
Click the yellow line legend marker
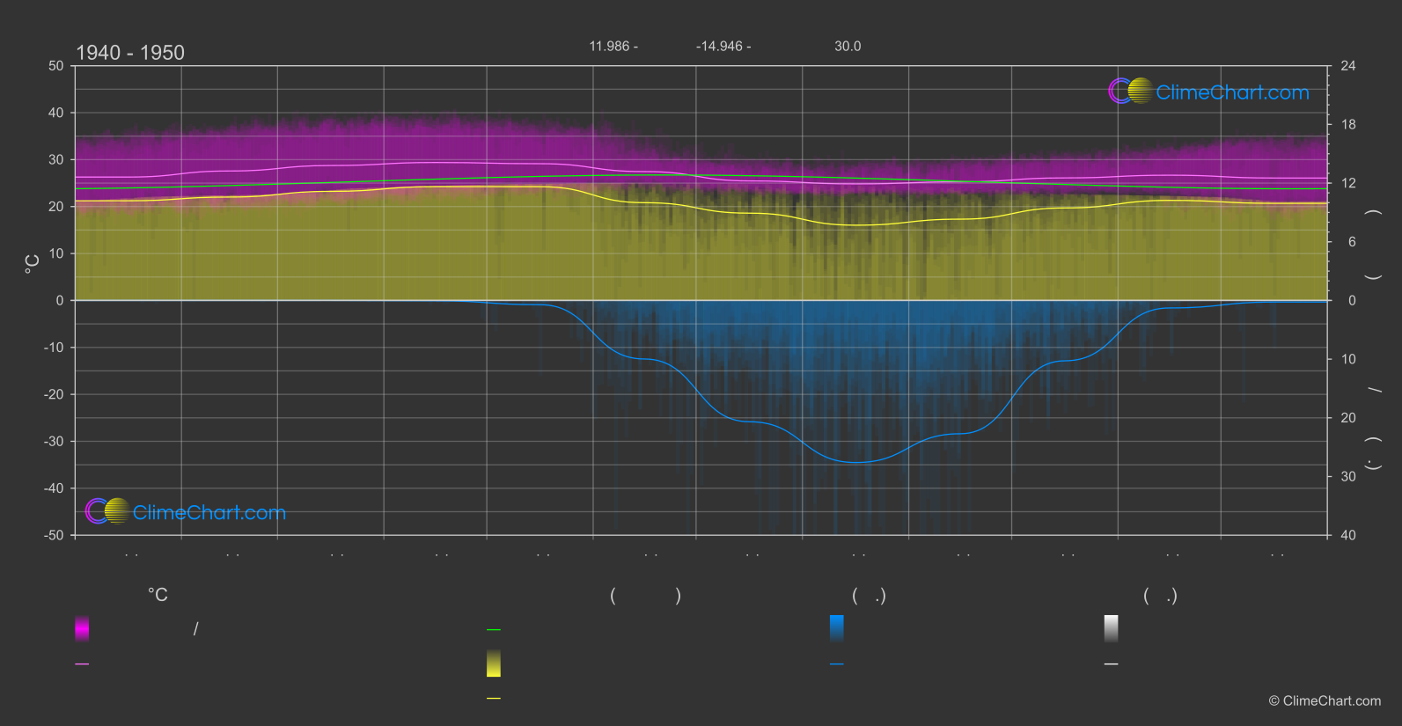494,699
